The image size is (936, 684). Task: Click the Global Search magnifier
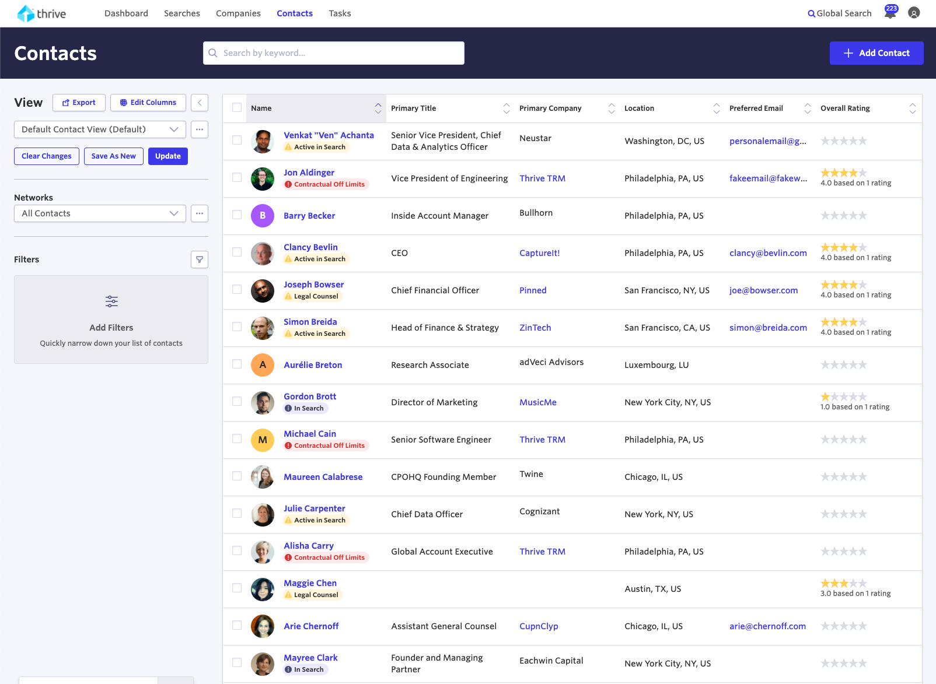[x=811, y=13]
